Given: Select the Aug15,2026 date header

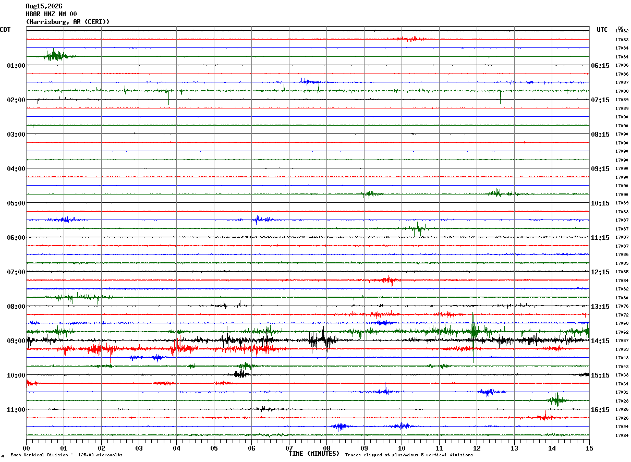Looking at the screenshot, I should click(x=44, y=6).
